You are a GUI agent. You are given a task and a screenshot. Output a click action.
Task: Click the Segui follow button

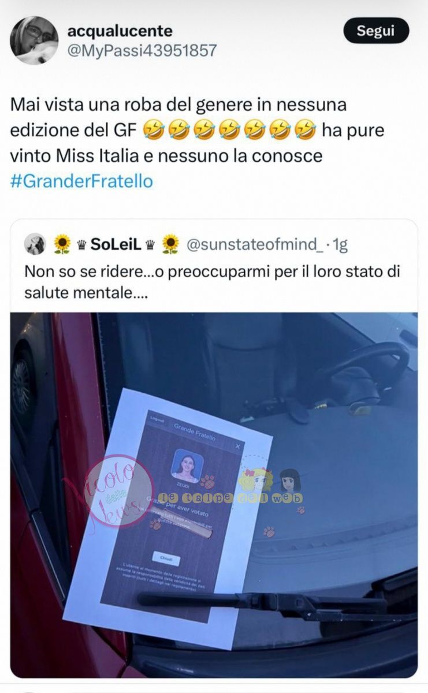click(x=376, y=31)
